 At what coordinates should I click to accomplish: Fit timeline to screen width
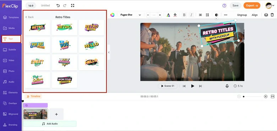pos(273,97)
